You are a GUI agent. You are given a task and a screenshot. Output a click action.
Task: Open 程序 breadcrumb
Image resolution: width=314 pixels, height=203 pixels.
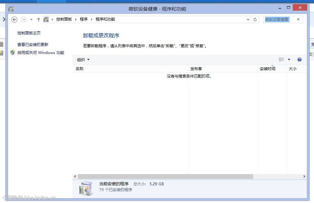pos(84,19)
